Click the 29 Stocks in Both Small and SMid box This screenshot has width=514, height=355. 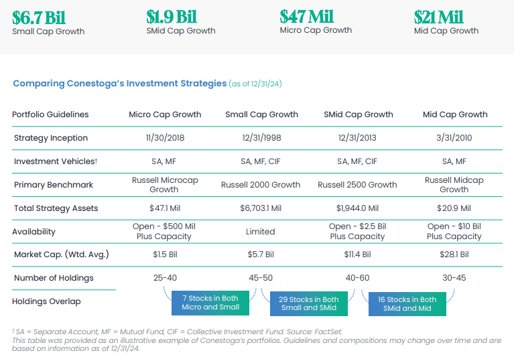309,303
